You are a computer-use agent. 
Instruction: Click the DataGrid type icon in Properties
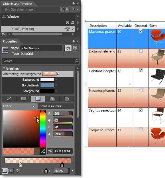pyautogui.click(x=5, y=50)
